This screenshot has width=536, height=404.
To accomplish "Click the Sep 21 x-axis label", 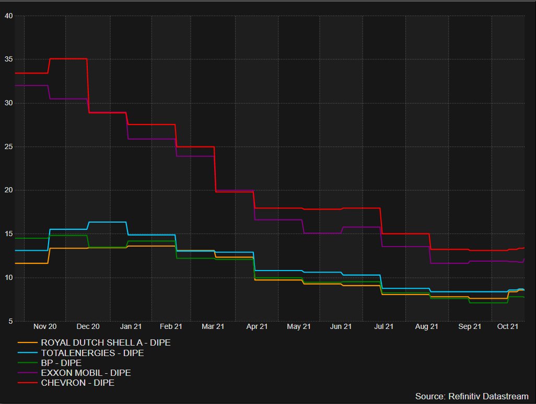I will pyautogui.click(x=469, y=326).
